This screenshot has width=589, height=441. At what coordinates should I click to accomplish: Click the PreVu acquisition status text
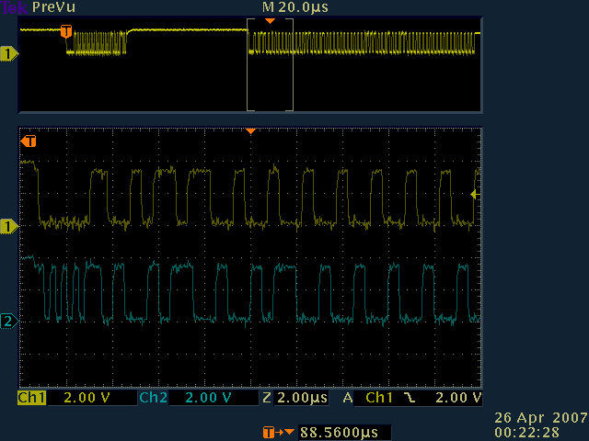point(53,7)
